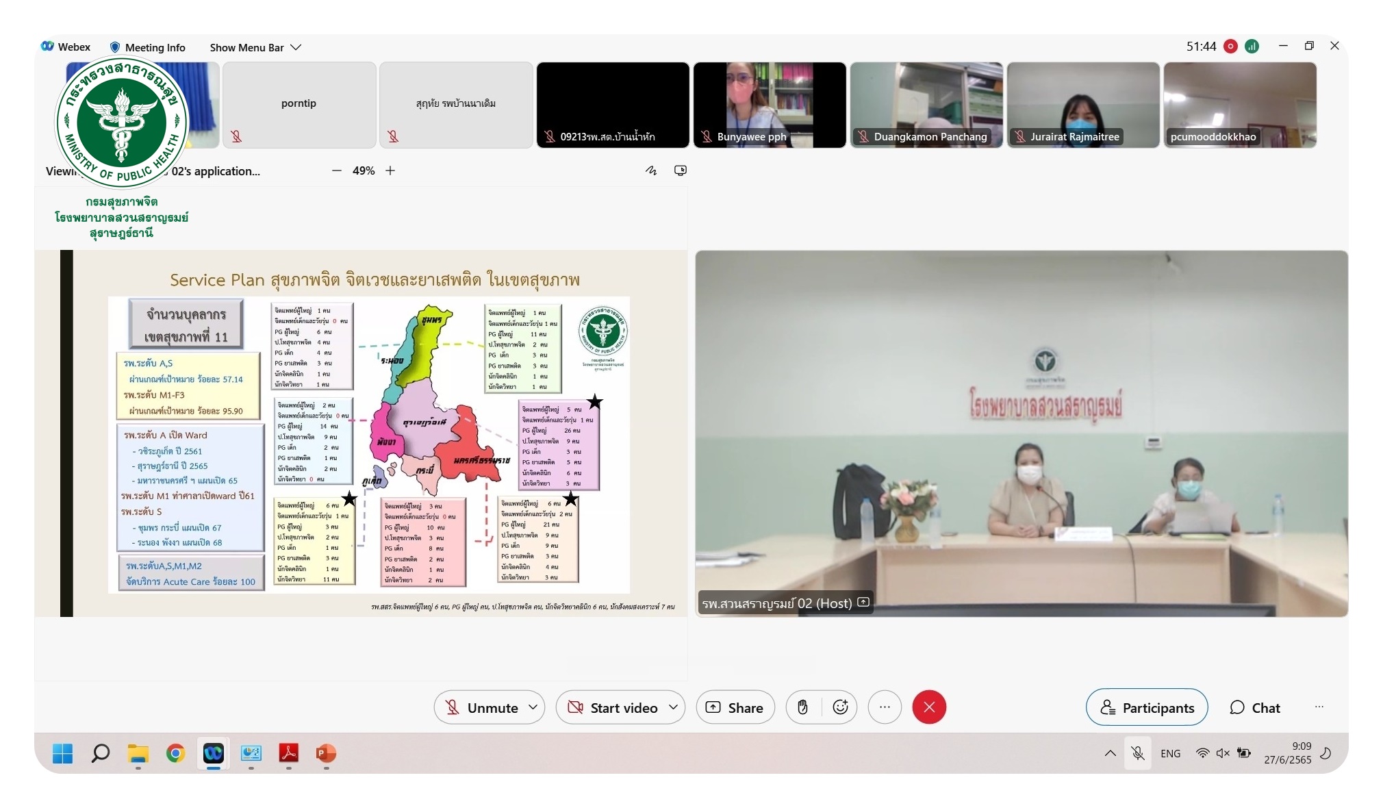Show hidden system tray icons
Screen dimensions: 1383x808
click(1110, 753)
